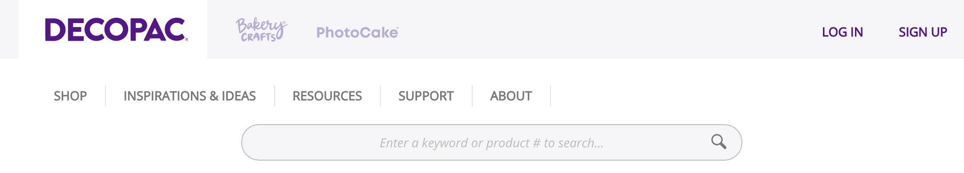Show SHOP product categories

[x=70, y=96]
